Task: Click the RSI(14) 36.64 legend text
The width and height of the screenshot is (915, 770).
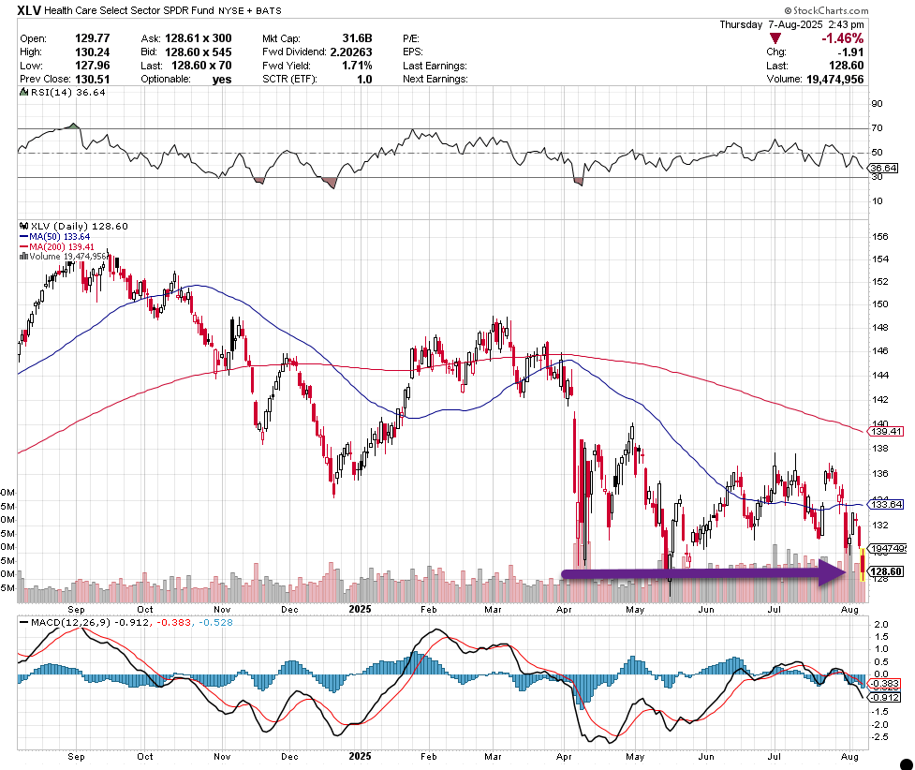Action: tap(68, 92)
